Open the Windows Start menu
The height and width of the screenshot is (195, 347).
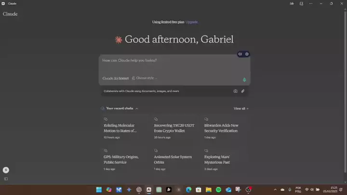pos(99,190)
